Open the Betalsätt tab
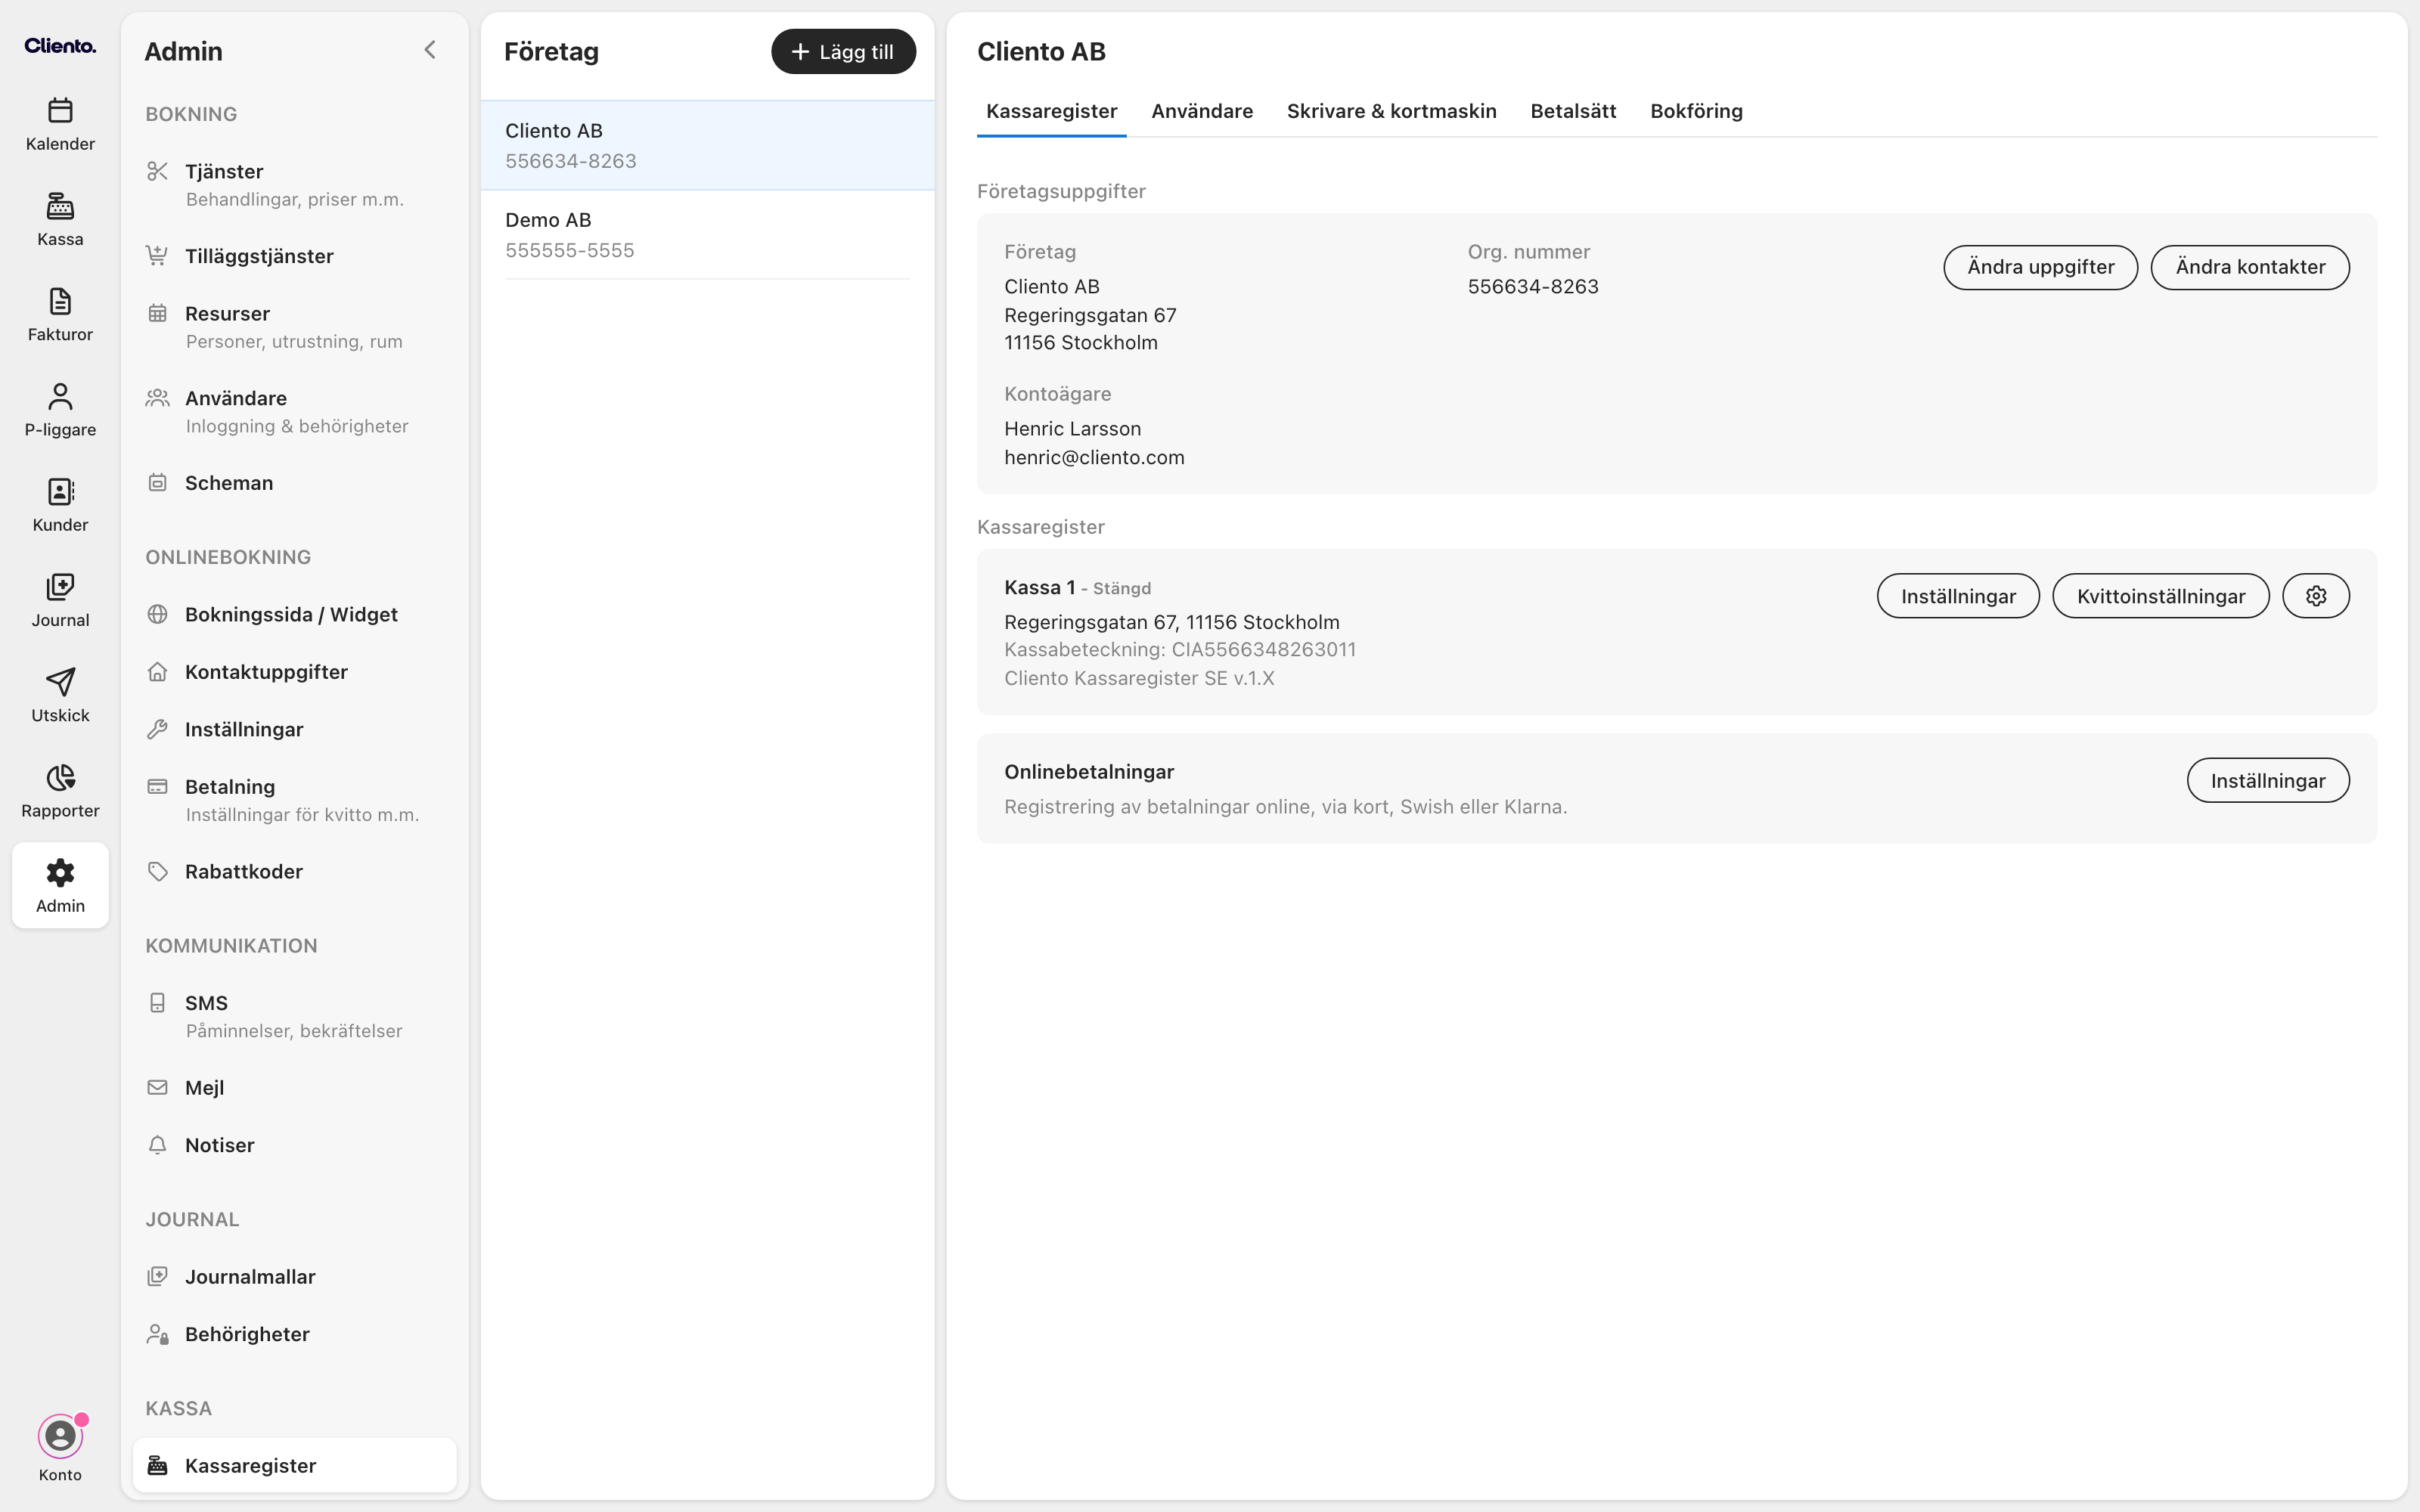Image resolution: width=2420 pixels, height=1512 pixels. point(1573,111)
